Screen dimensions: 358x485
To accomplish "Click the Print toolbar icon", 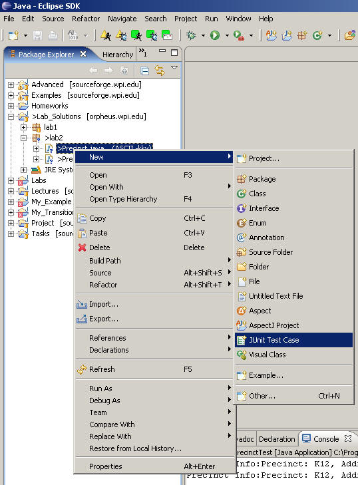I will [x=53, y=35].
